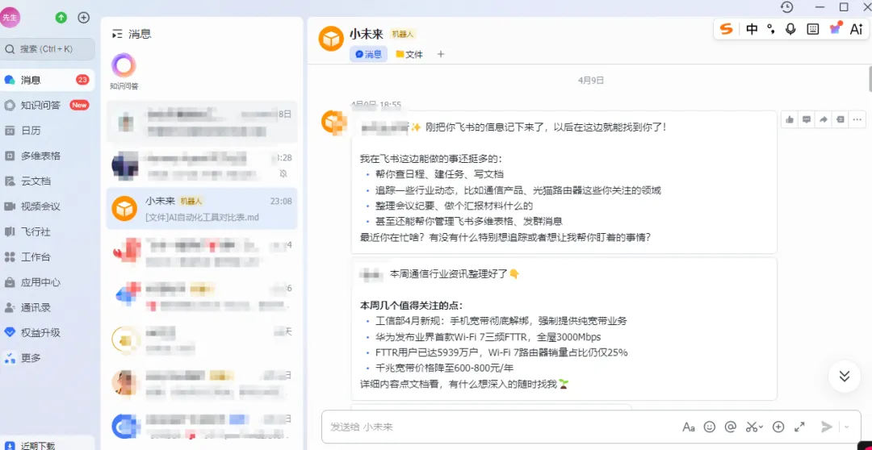Click the Ai icon in IME bar
872x450 pixels.
(x=856, y=30)
